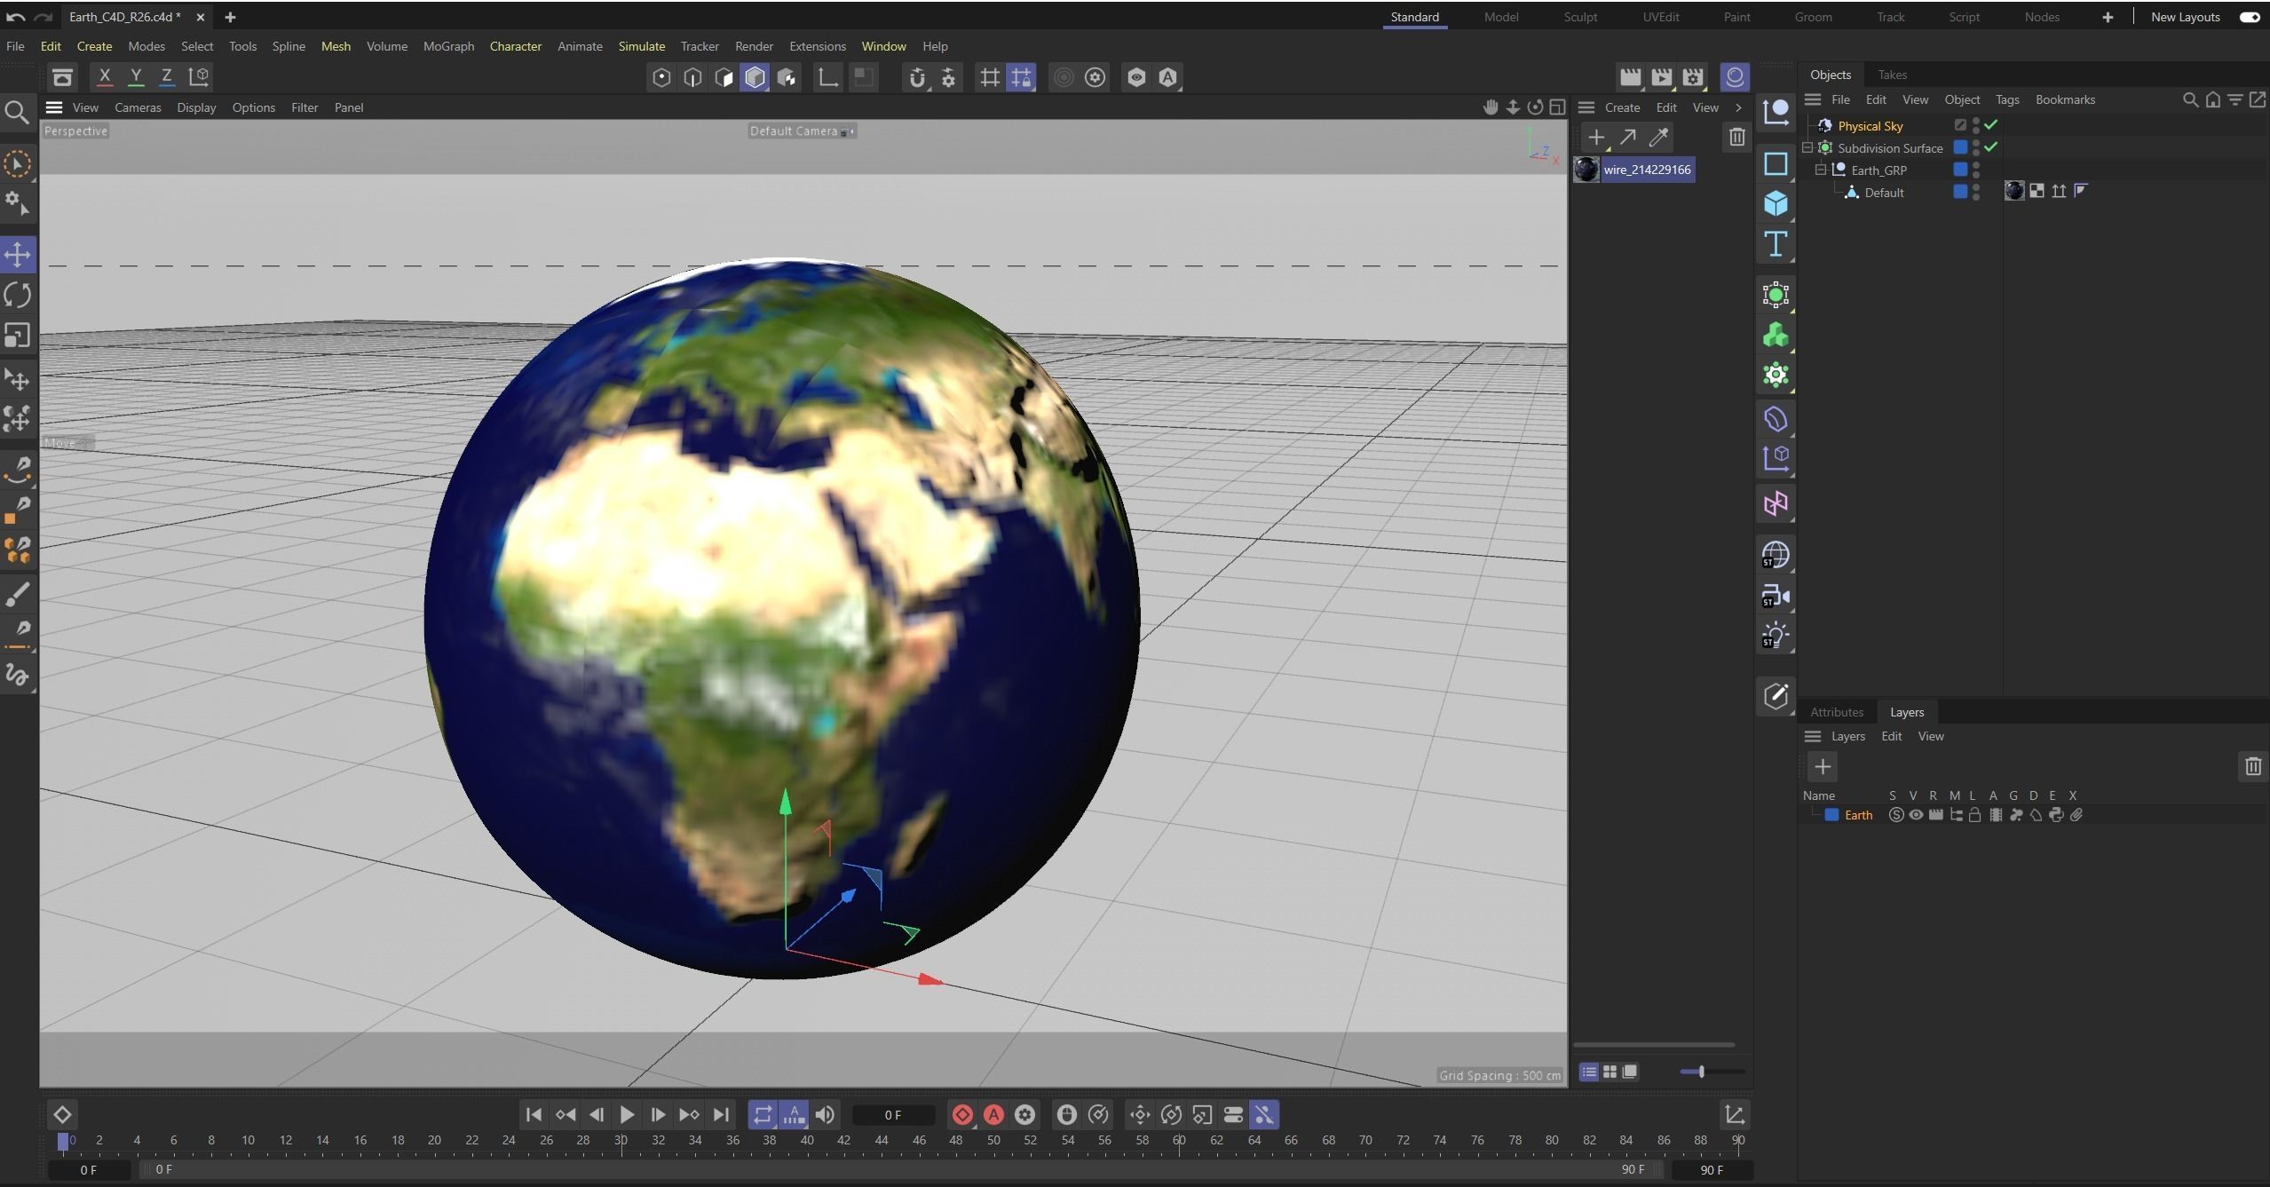This screenshot has height=1187, width=2270.
Task: Select the Rotate tool
Action: [18, 295]
